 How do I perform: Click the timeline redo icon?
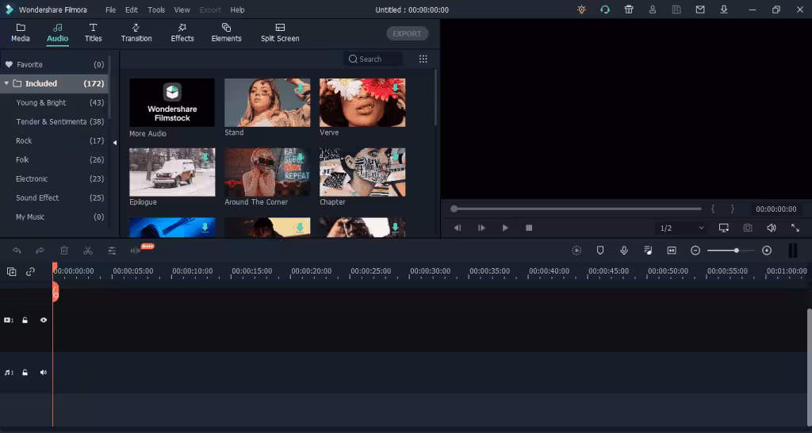[x=40, y=251]
